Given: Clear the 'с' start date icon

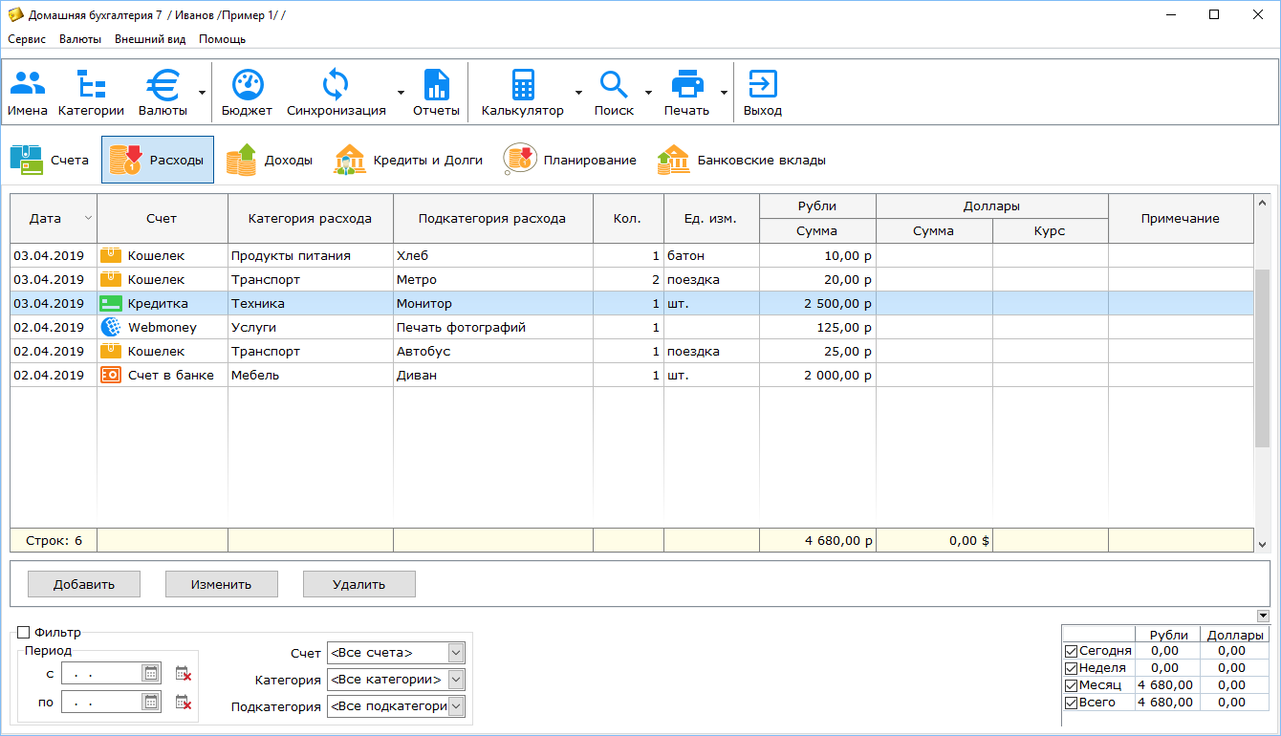Looking at the screenshot, I should [184, 674].
